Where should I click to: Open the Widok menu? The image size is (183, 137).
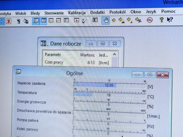pyautogui.click(x=21, y=13)
